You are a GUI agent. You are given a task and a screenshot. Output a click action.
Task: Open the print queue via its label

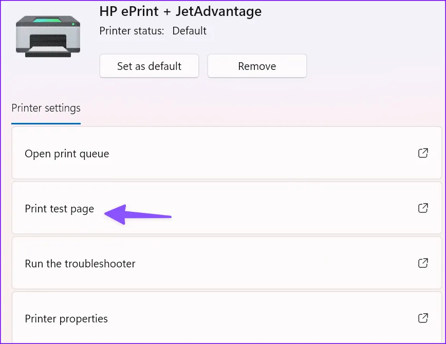[67, 154]
